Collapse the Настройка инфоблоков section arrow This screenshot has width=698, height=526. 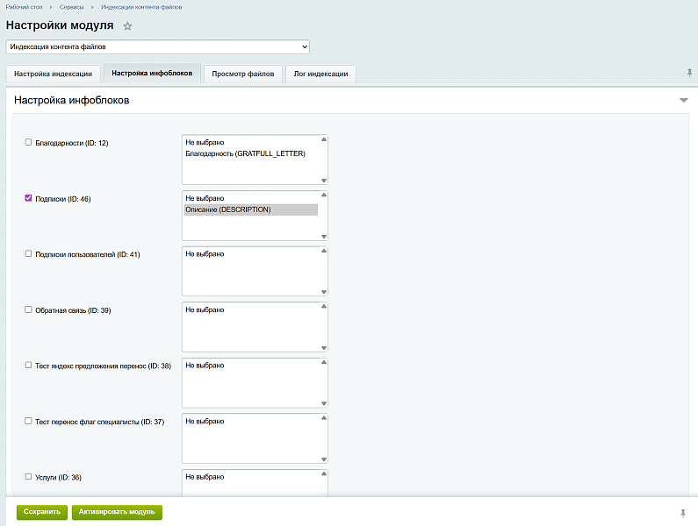(684, 101)
